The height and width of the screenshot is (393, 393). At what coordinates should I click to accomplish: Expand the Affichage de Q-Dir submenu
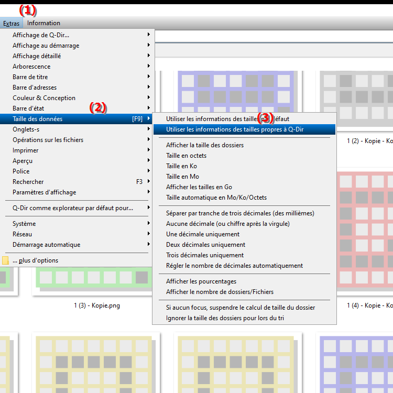click(41, 35)
